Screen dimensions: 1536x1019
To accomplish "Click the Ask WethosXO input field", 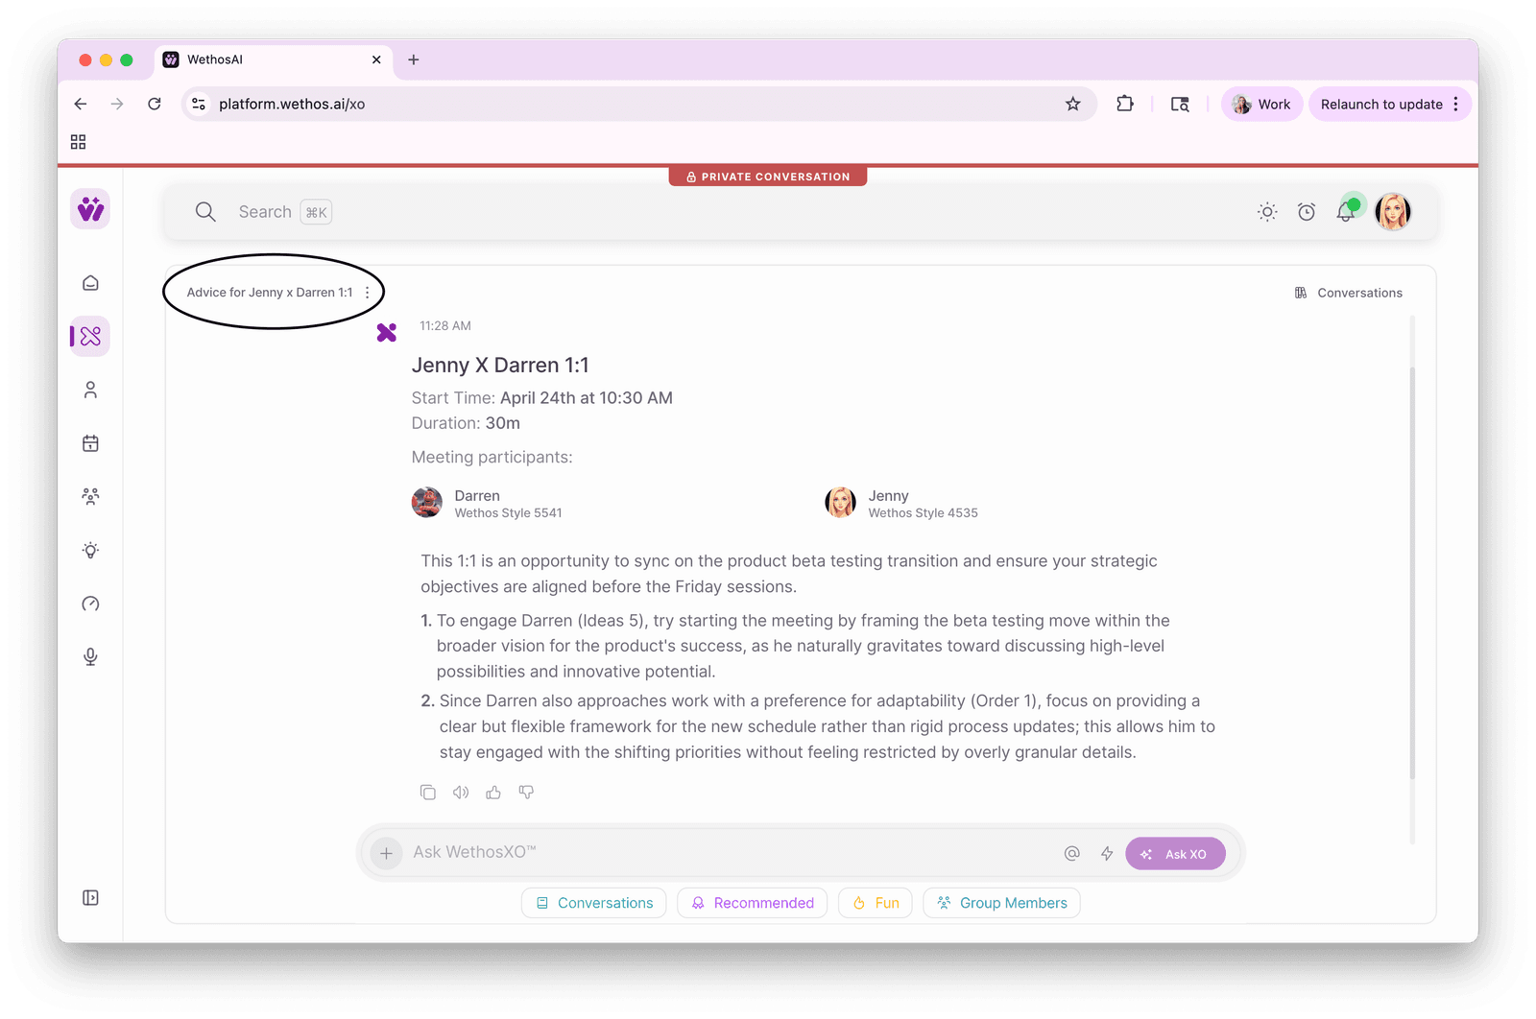I will coord(730,852).
